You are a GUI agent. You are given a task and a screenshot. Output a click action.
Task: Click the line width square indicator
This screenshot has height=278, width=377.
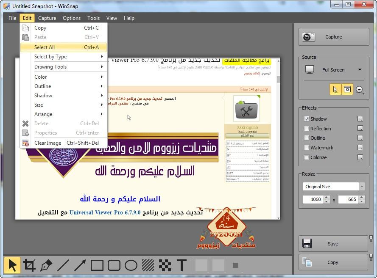click(x=235, y=265)
